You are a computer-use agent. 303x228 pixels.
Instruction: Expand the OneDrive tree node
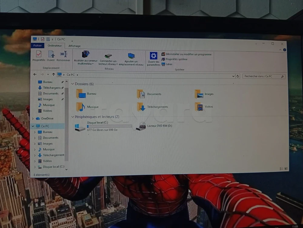click(x=33, y=118)
